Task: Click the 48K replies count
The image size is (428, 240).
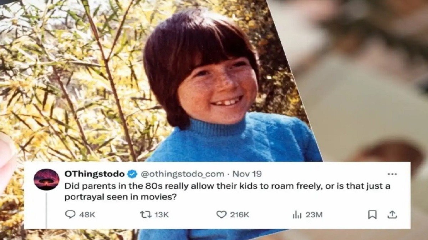Action: pyautogui.click(x=86, y=215)
